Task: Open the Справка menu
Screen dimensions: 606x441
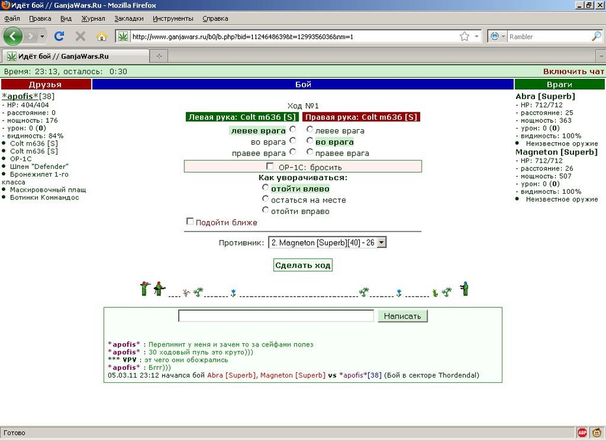Action: coord(215,18)
